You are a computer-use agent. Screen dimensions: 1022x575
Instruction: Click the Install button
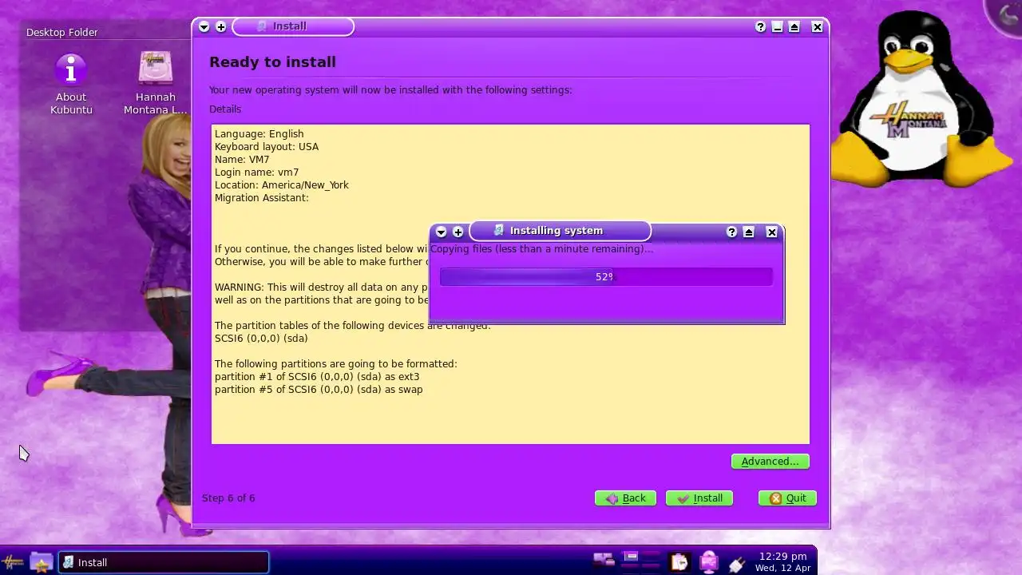point(699,498)
